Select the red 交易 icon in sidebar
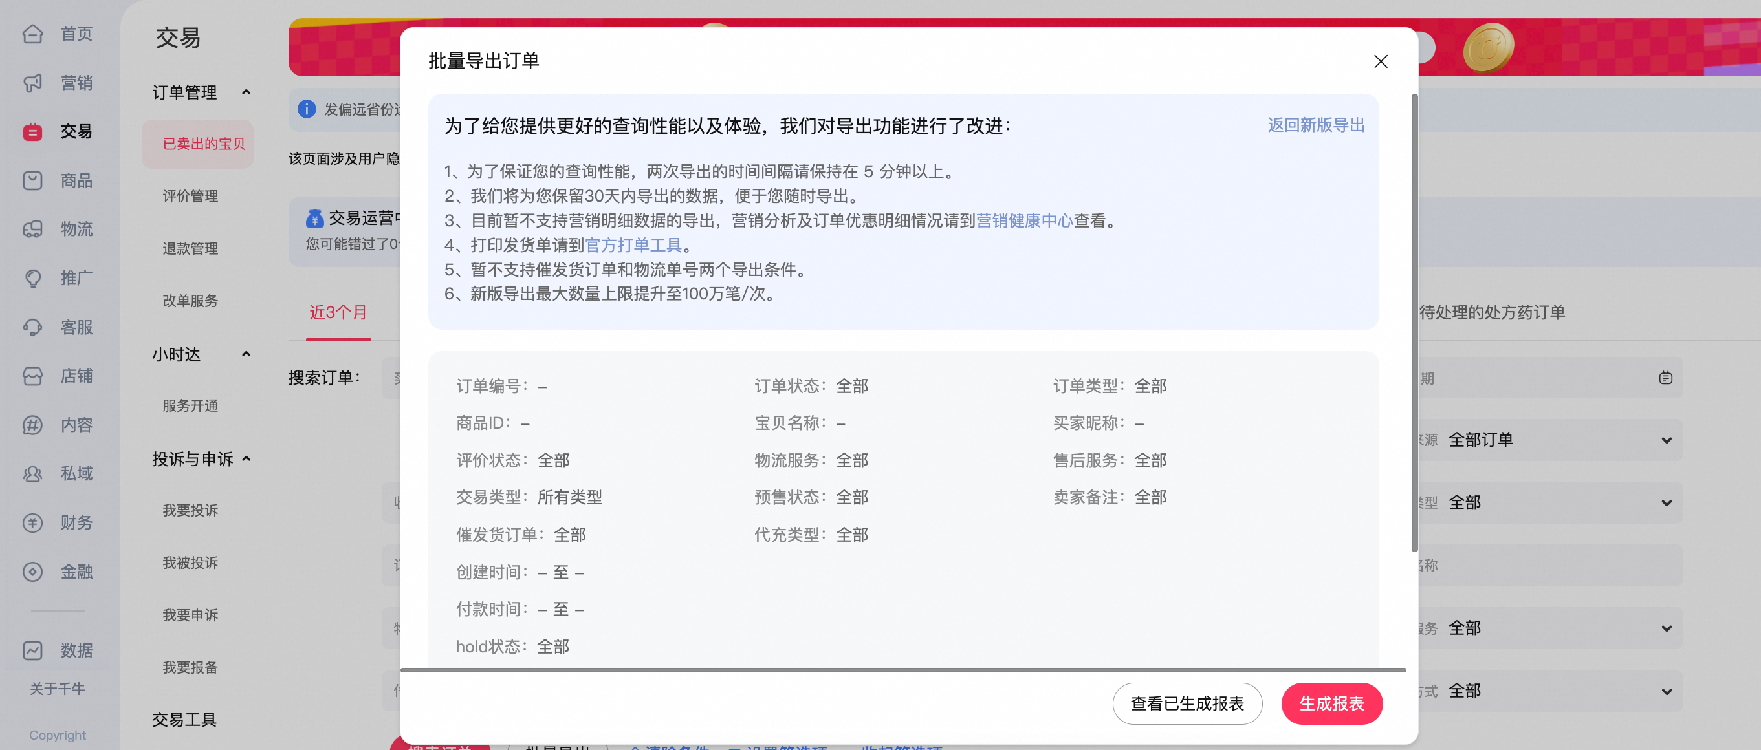The width and height of the screenshot is (1761, 750). (32, 131)
